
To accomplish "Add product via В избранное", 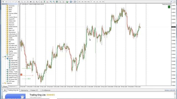I will click(45, 90).
